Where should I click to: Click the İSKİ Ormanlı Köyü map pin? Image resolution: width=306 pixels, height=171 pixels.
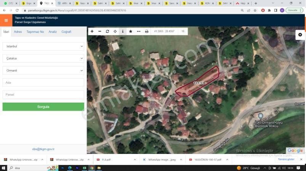260,116
